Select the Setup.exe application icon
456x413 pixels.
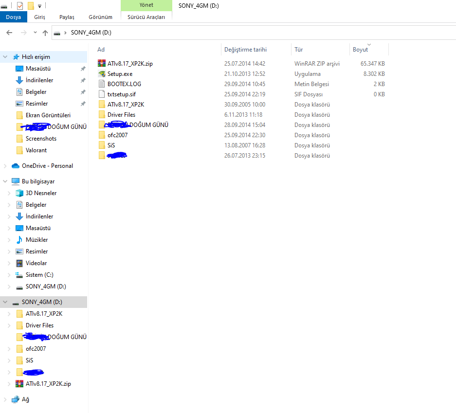click(102, 74)
